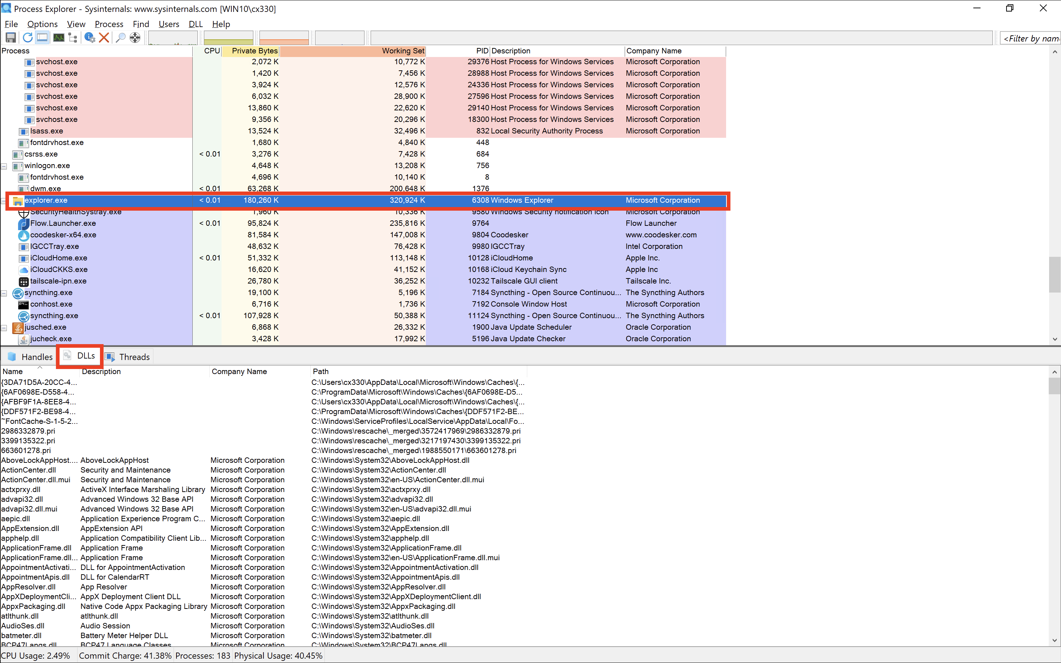Collapse the explorer.exe tree node
This screenshot has width=1061, height=663.
(x=4, y=201)
